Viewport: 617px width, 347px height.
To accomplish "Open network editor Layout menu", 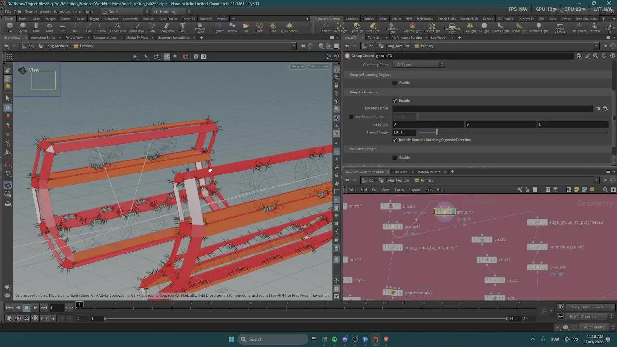I will 414,190.
